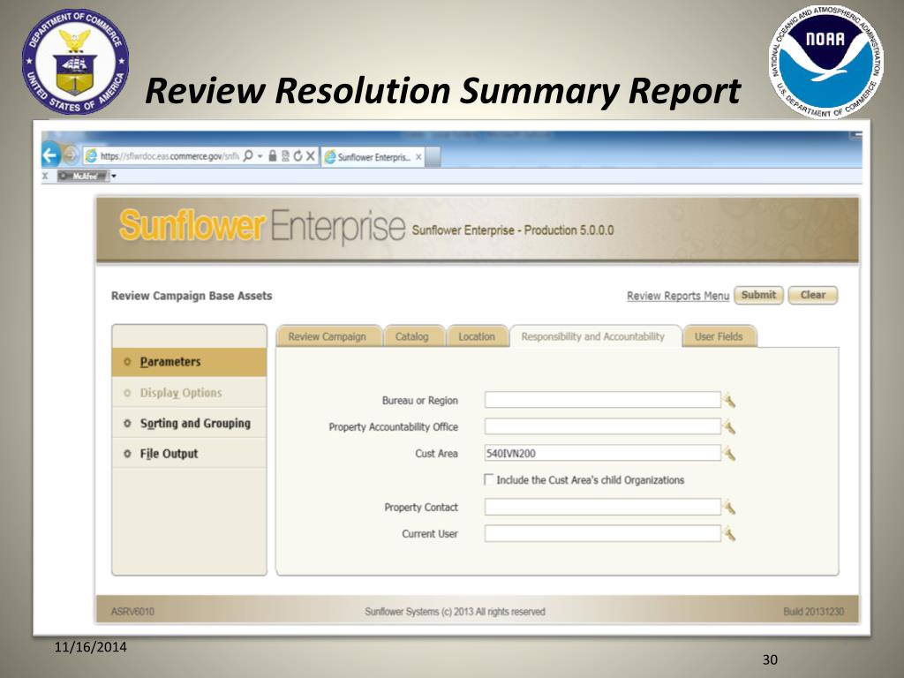Viewport: 904px width, 678px height.
Task: Open the lookup icon for Current User
Action: pos(729,534)
